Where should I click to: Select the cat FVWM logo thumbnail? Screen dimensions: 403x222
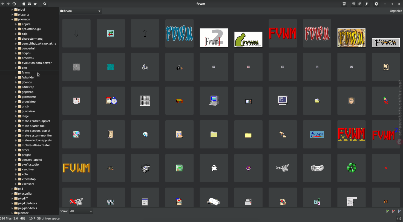click(x=248, y=39)
